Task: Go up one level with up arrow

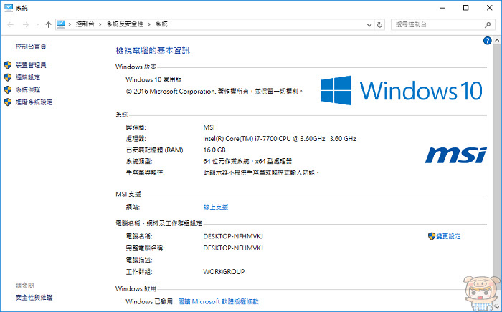Action: tap(48, 24)
